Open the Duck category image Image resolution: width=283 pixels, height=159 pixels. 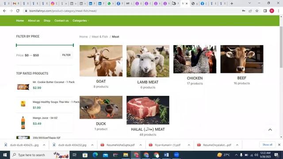101,107
